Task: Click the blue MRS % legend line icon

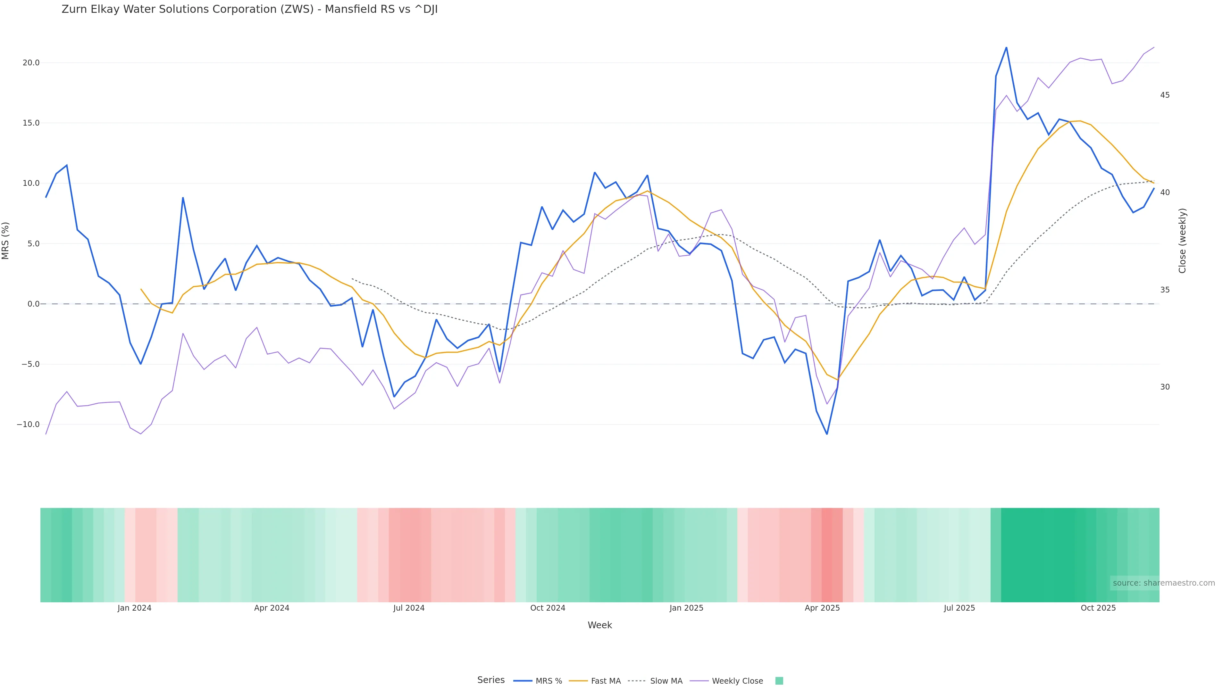Action: pos(523,681)
